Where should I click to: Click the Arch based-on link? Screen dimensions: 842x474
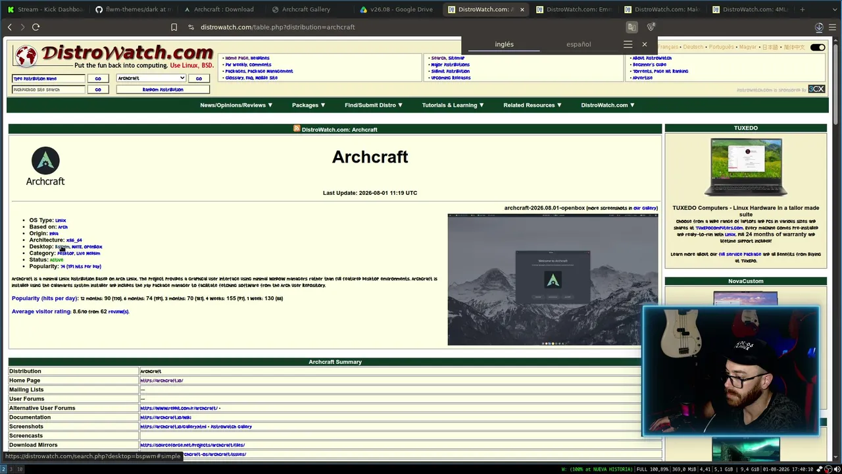(x=62, y=227)
